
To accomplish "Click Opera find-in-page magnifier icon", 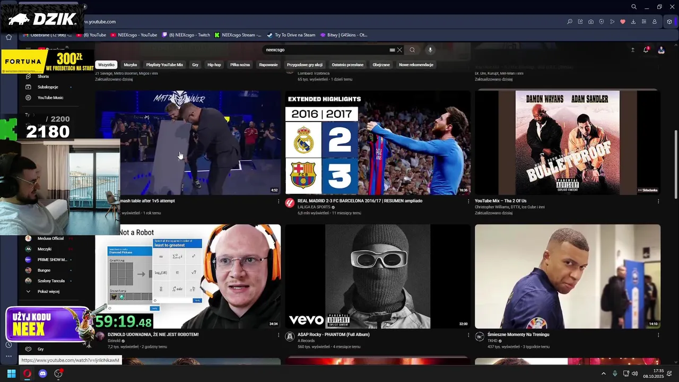I will click(x=570, y=22).
